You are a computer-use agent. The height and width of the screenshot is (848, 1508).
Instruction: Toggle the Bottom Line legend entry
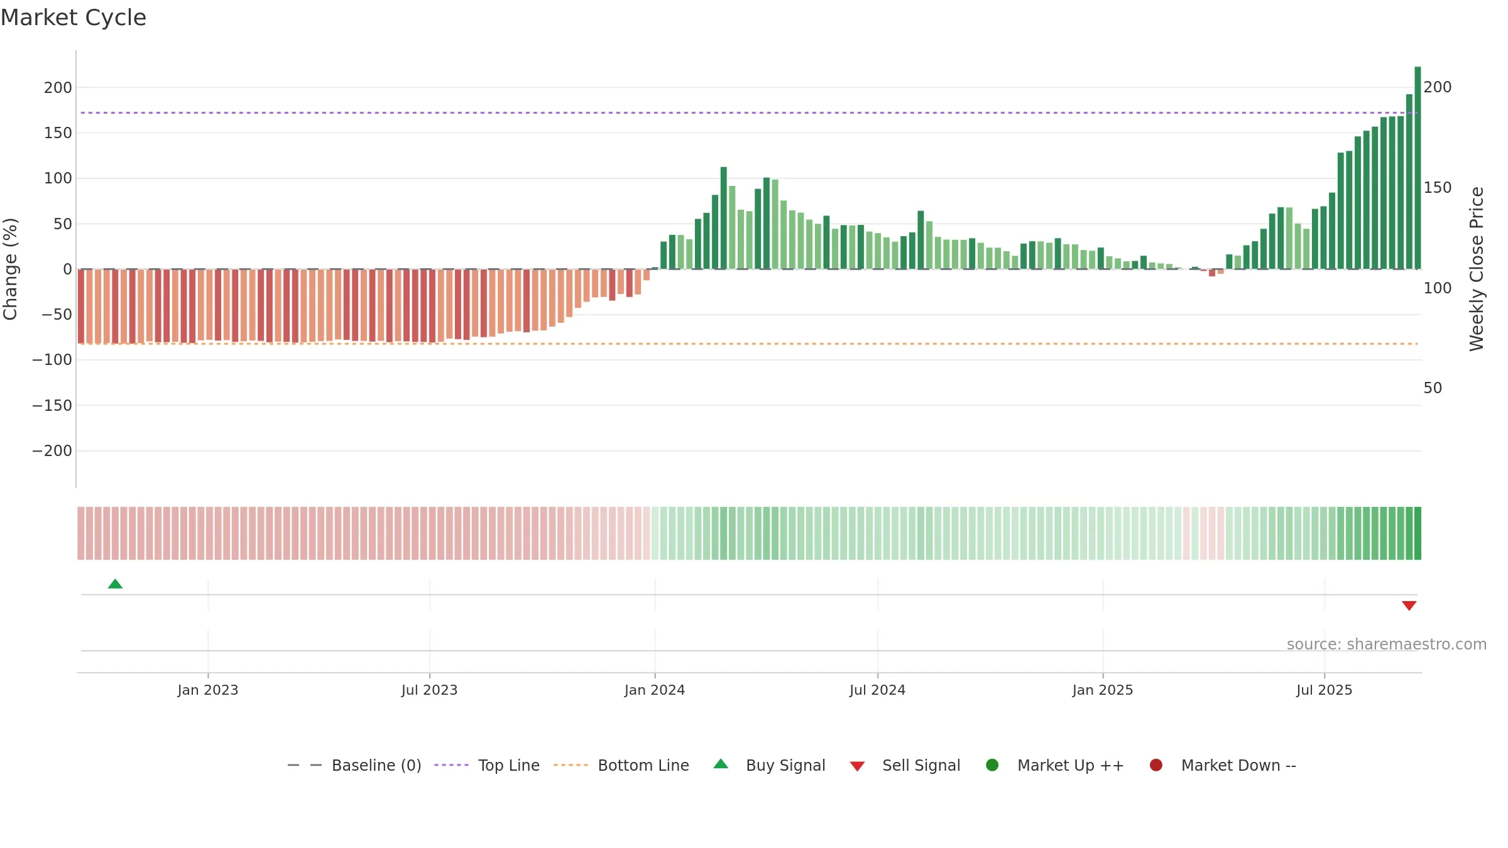coord(621,766)
